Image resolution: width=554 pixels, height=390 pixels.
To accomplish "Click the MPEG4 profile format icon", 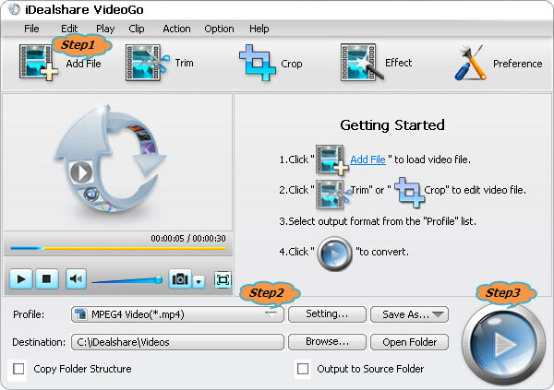I will point(81,313).
